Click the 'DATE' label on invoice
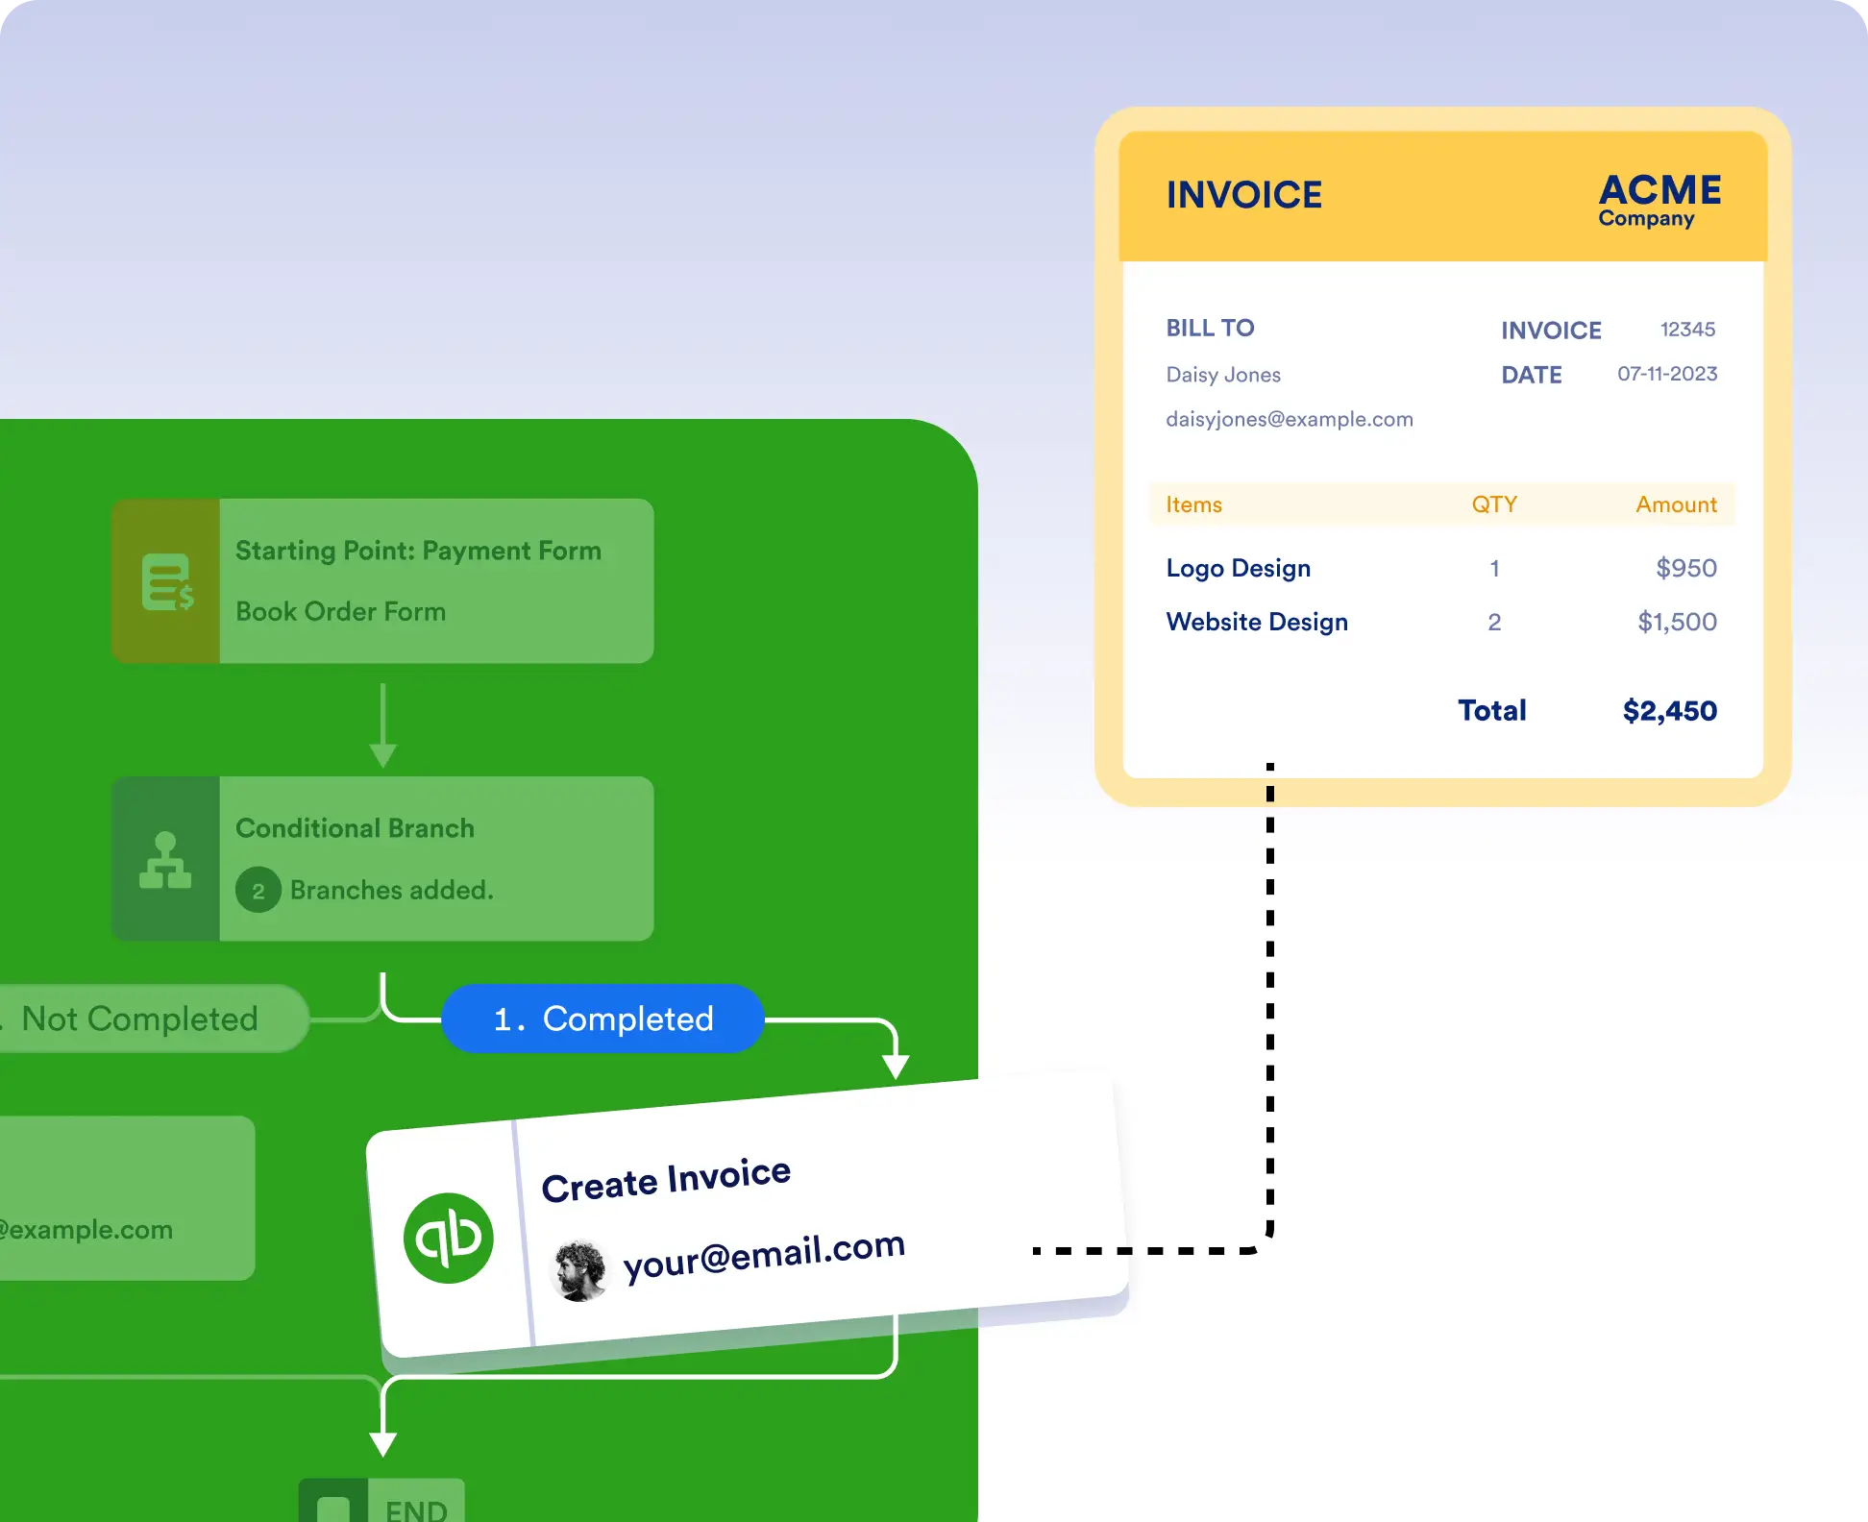 (x=1532, y=375)
